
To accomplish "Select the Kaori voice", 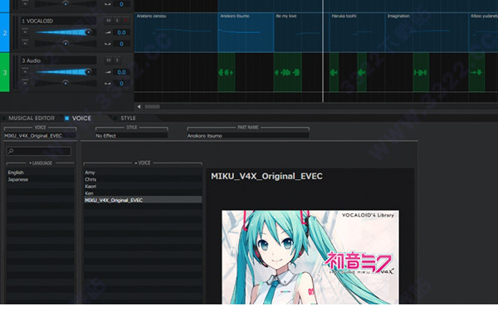I will tap(143, 187).
